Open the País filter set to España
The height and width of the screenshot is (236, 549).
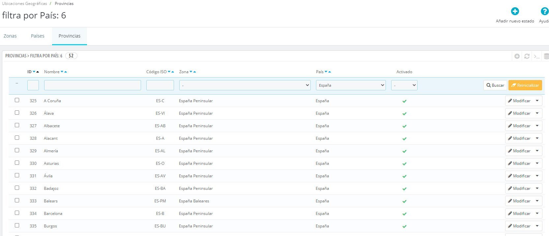tap(351, 85)
